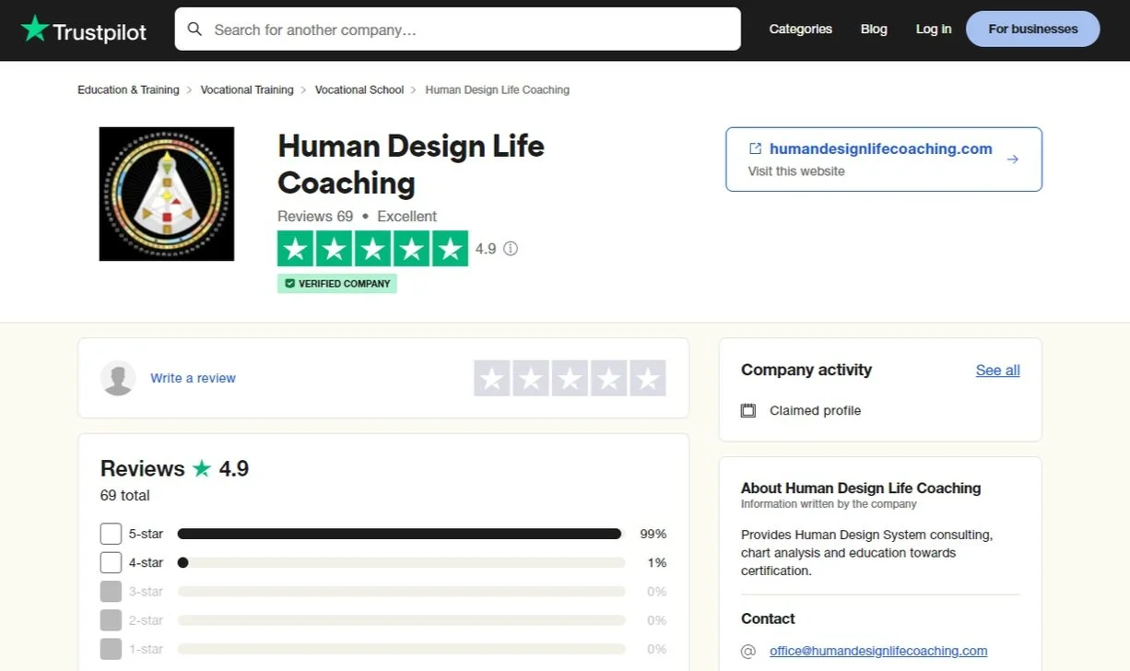Rate five stars in Write a review

pos(648,378)
